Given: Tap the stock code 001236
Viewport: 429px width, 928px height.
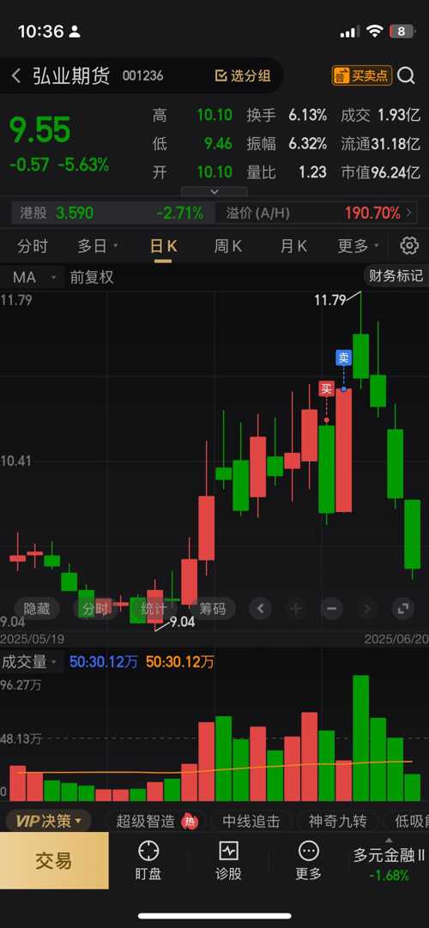Looking at the screenshot, I should point(142,75).
